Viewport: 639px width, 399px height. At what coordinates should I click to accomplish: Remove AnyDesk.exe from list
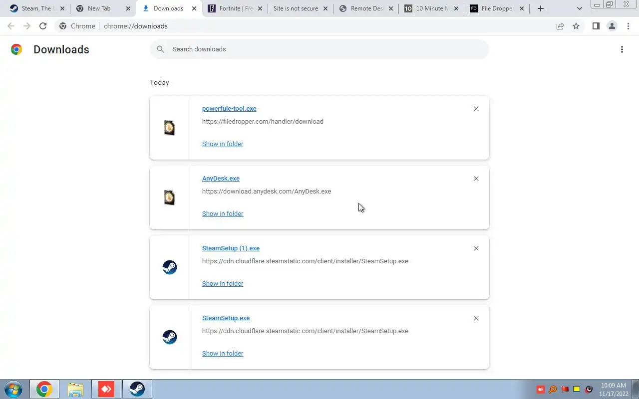tap(476, 179)
